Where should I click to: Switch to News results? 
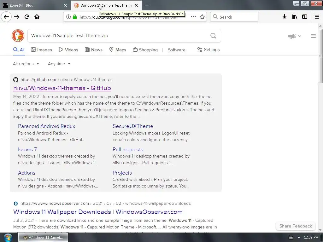(93, 50)
